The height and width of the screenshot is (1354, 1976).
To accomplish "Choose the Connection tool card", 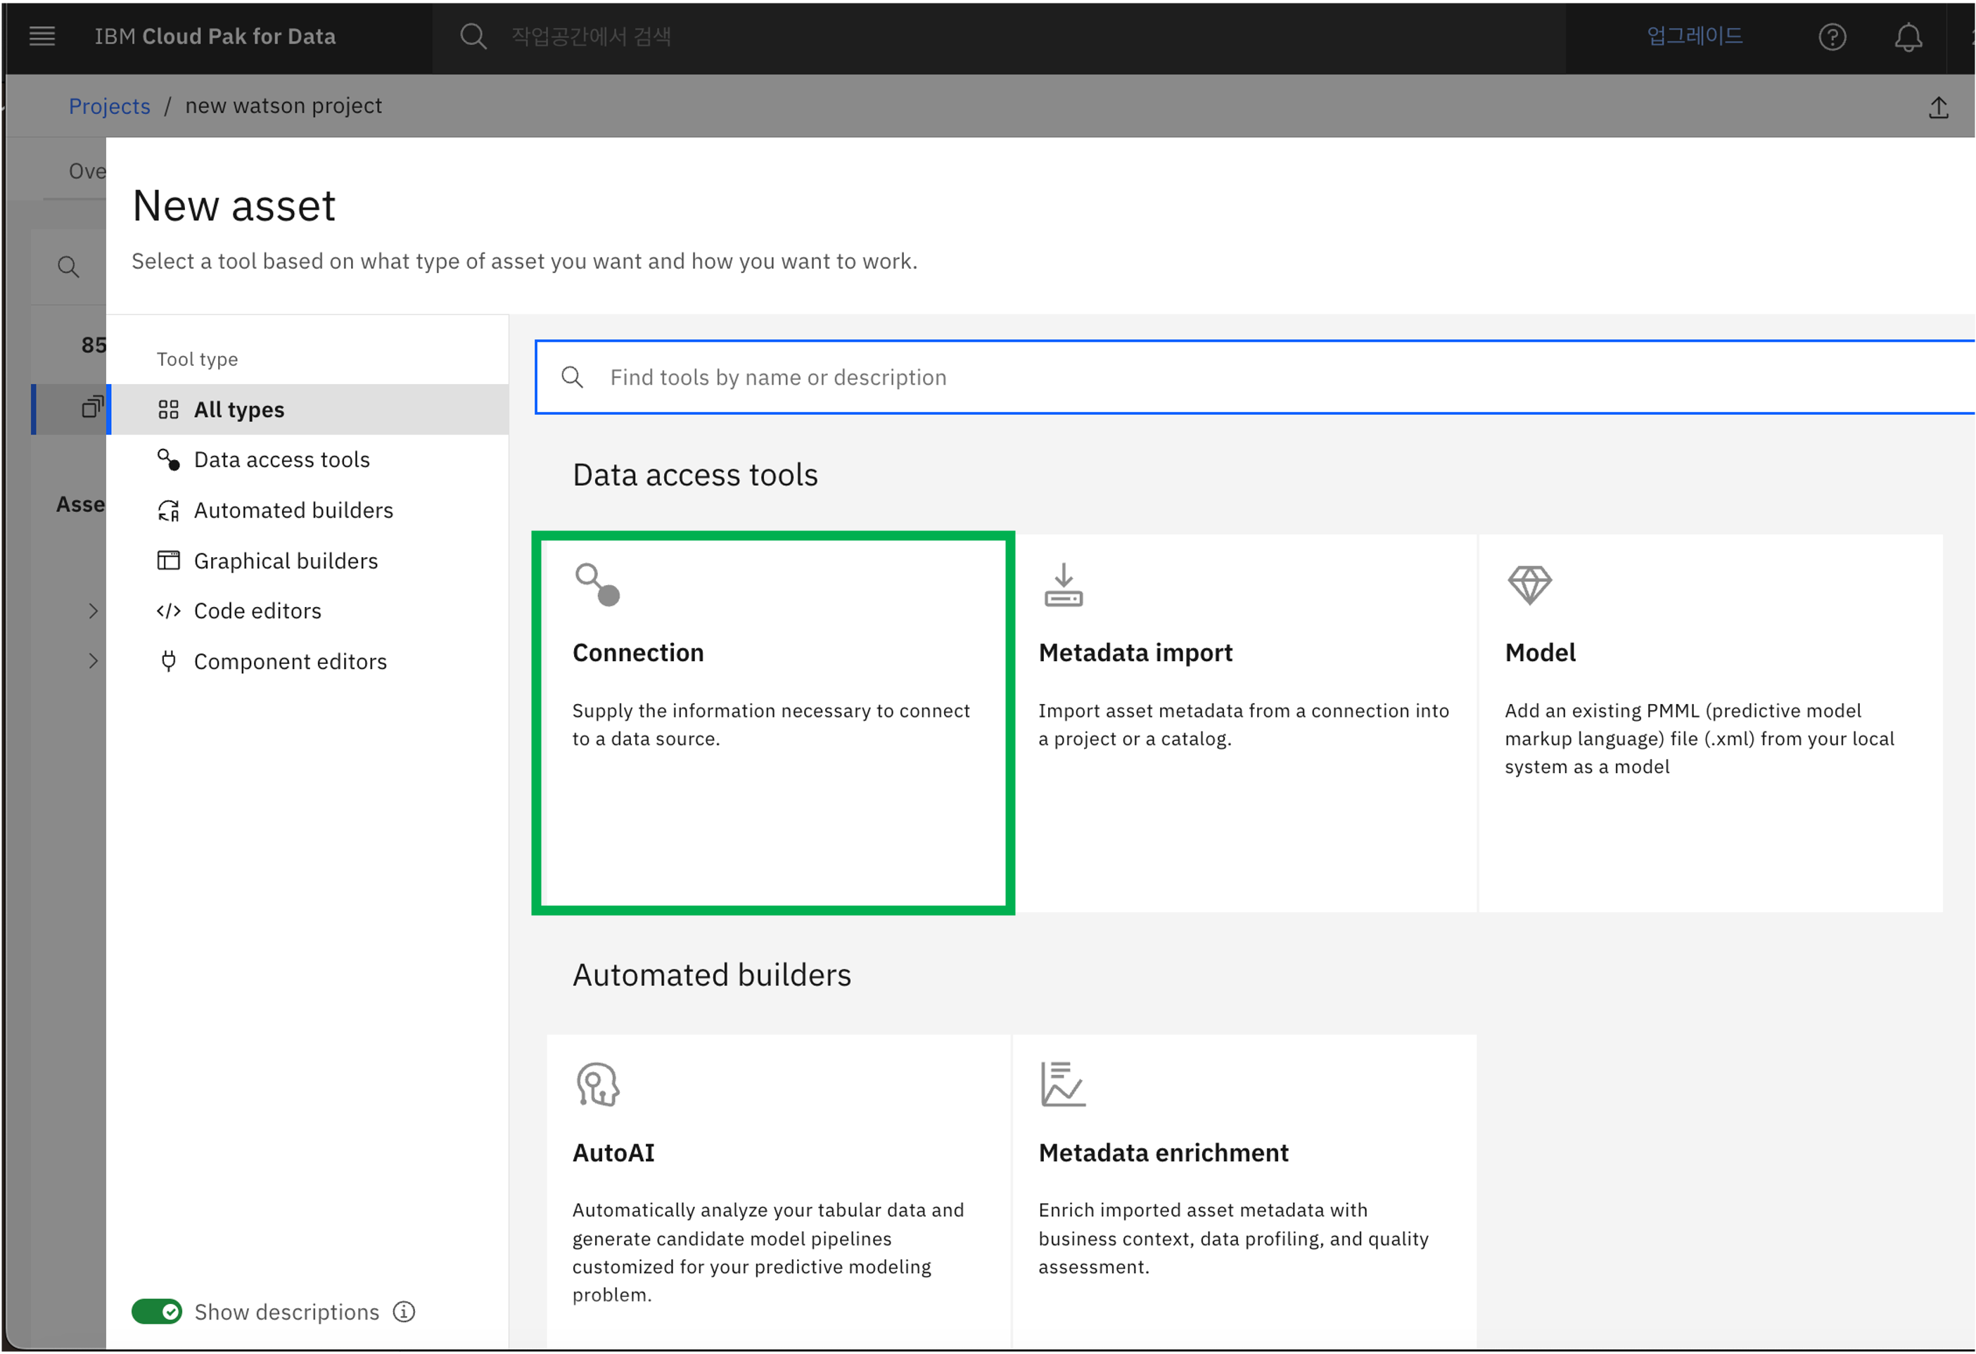I will click(x=772, y=722).
